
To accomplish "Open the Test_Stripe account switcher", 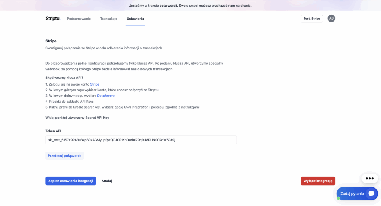I will pos(311,19).
